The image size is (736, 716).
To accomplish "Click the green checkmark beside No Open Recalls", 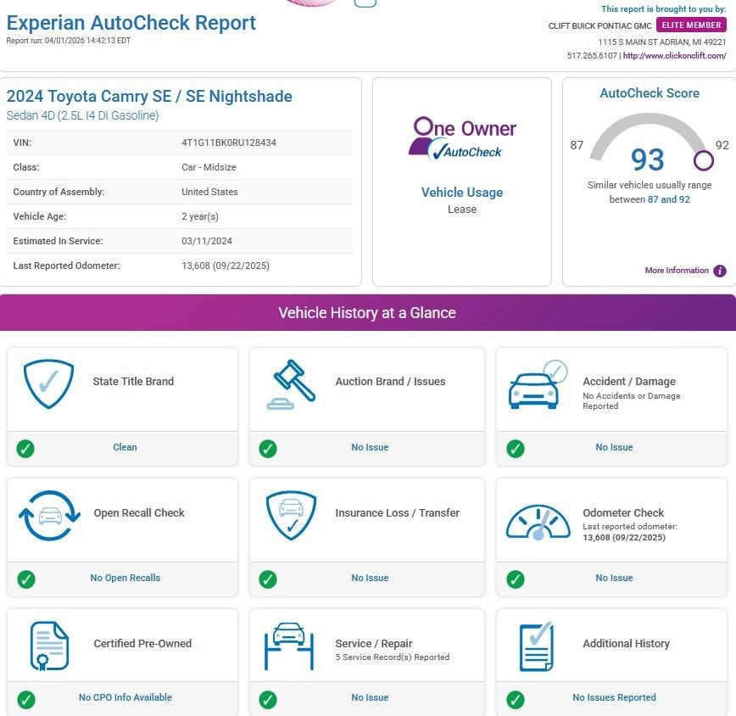I will click(x=26, y=579).
